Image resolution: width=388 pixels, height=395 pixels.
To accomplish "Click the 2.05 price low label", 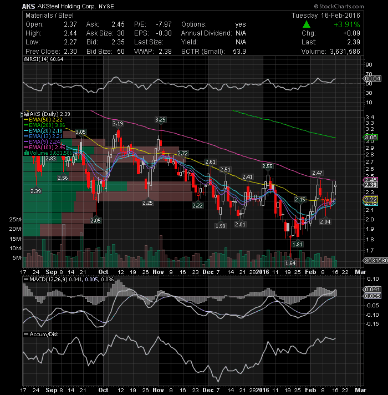I will click(96, 221).
